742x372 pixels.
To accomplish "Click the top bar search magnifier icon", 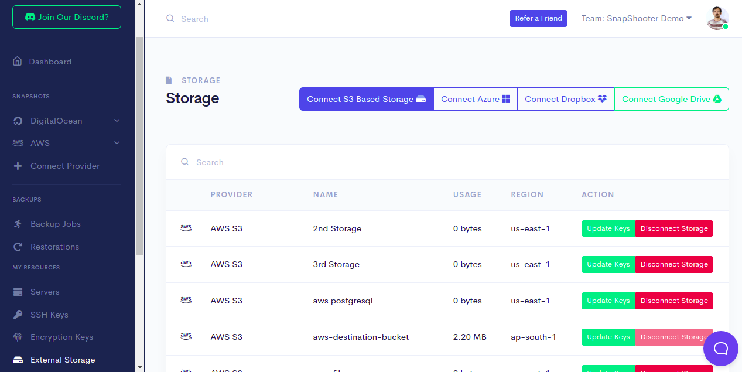I will click(x=170, y=18).
